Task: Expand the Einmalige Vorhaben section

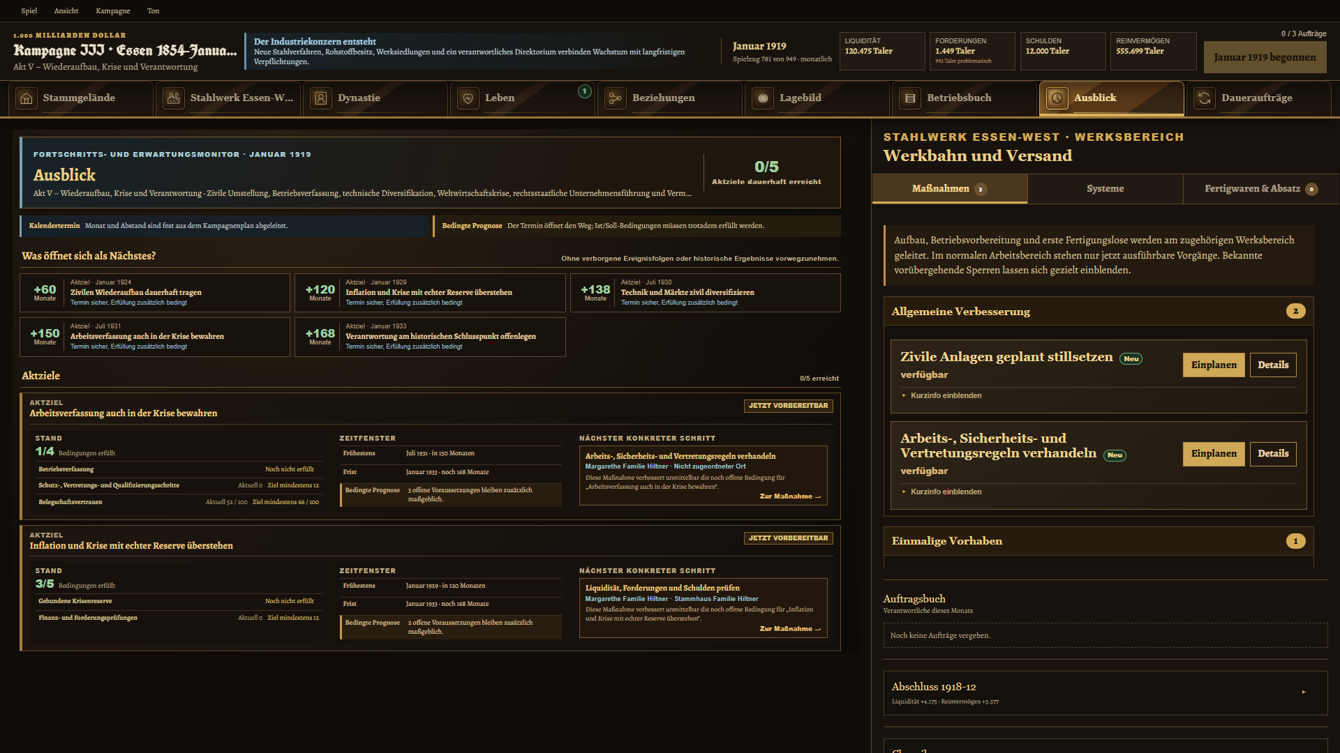Action: [x=1099, y=541]
